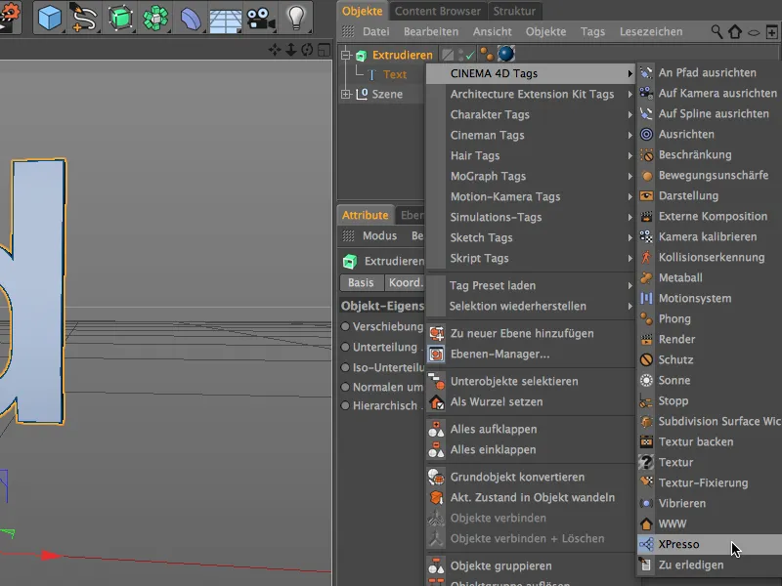
Task: Select the Cube primitive tool
Action: pyautogui.click(x=50, y=18)
